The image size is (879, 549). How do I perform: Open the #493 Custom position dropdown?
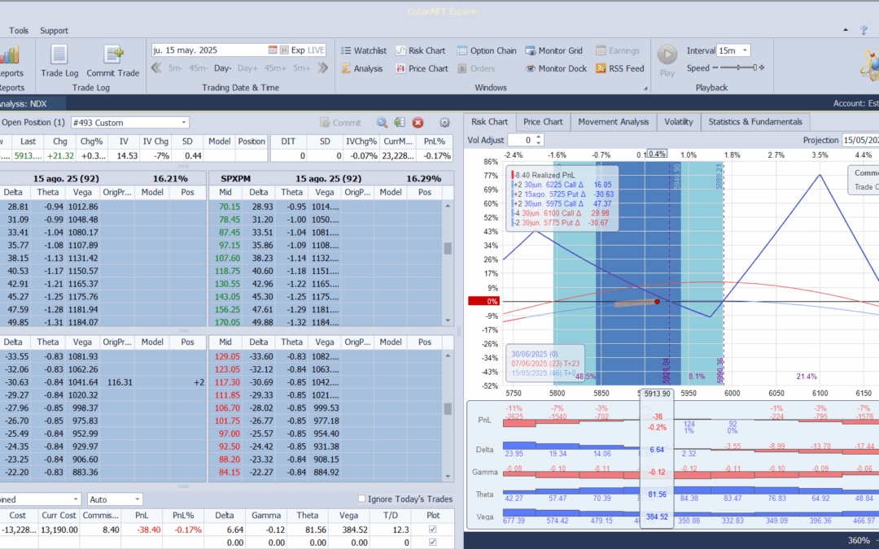tap(183, 123)
